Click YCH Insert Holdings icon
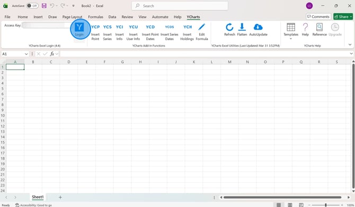The height and width of the screenshot is (207, 355). 188,27
